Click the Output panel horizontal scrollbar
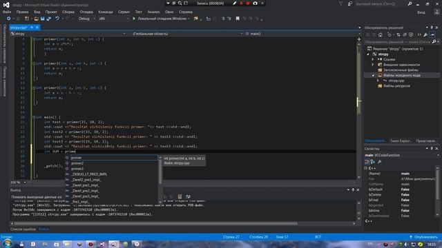The height and width of the screenshot is (248, 442). pos(156,223)
